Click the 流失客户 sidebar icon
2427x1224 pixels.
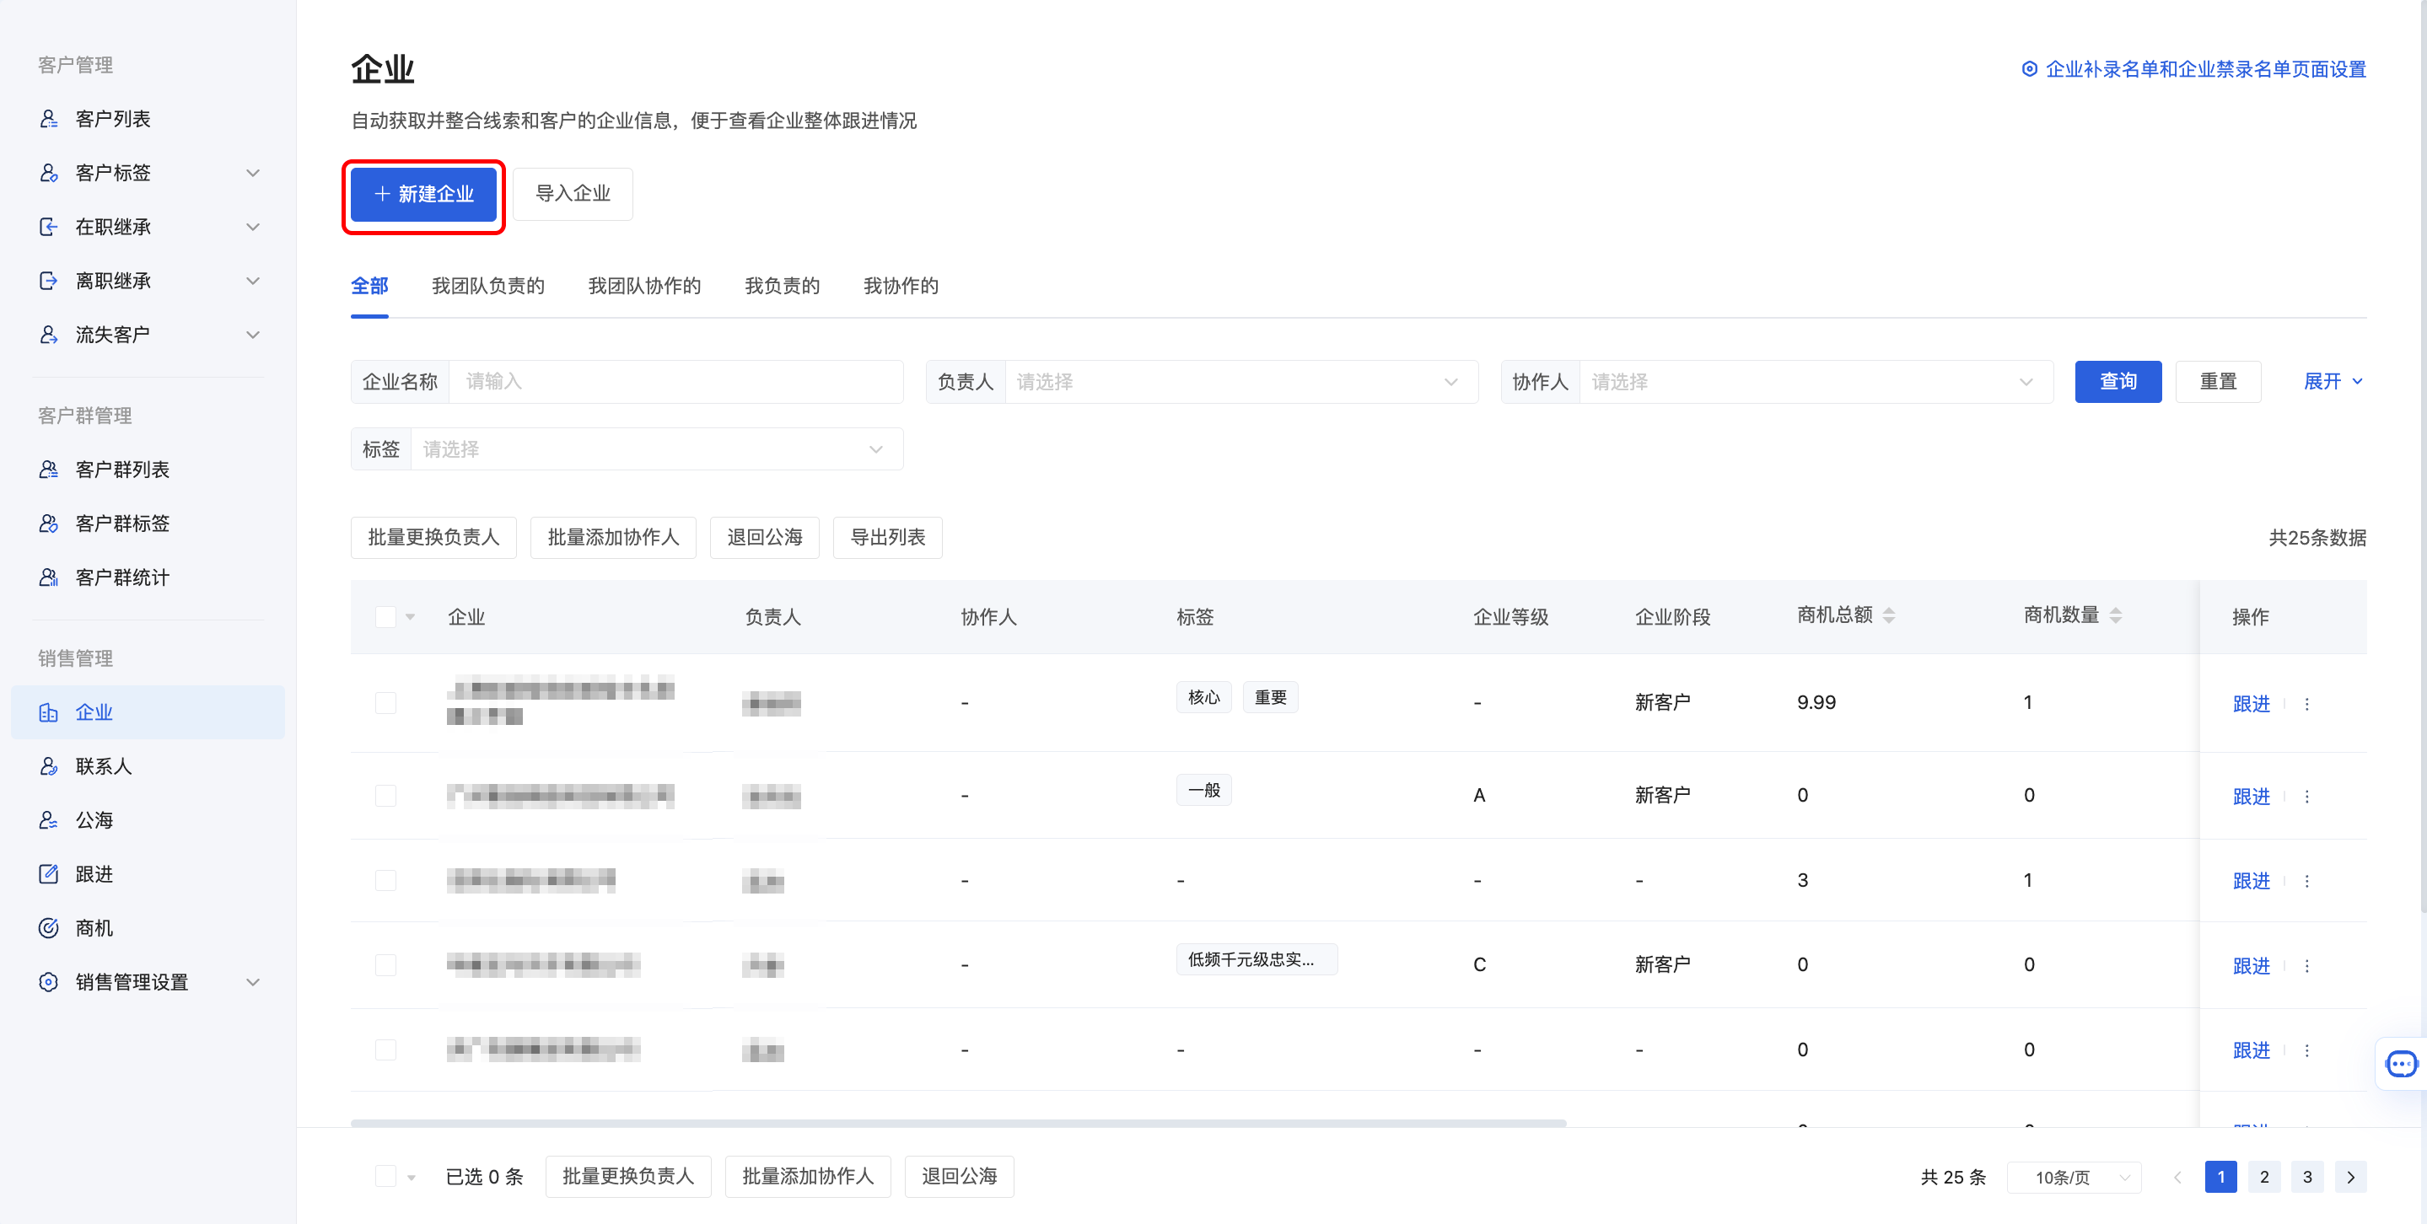[49, 335]
